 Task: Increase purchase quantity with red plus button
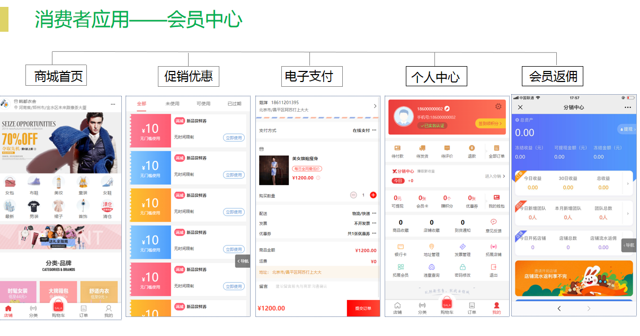[x=373, y=195]
